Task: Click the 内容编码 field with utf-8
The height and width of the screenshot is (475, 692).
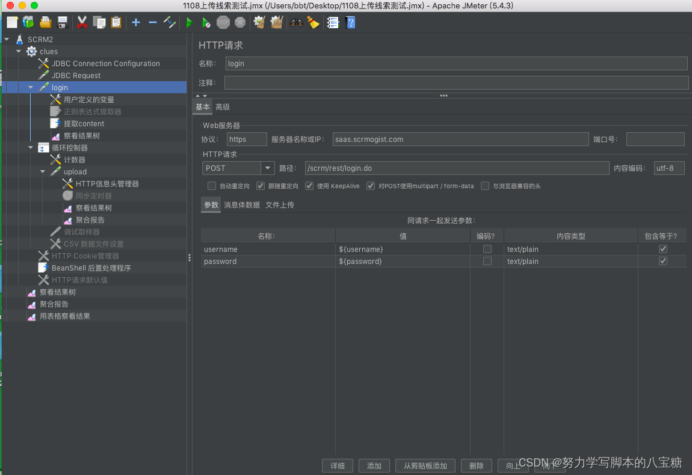Action: tap(669, 168)
